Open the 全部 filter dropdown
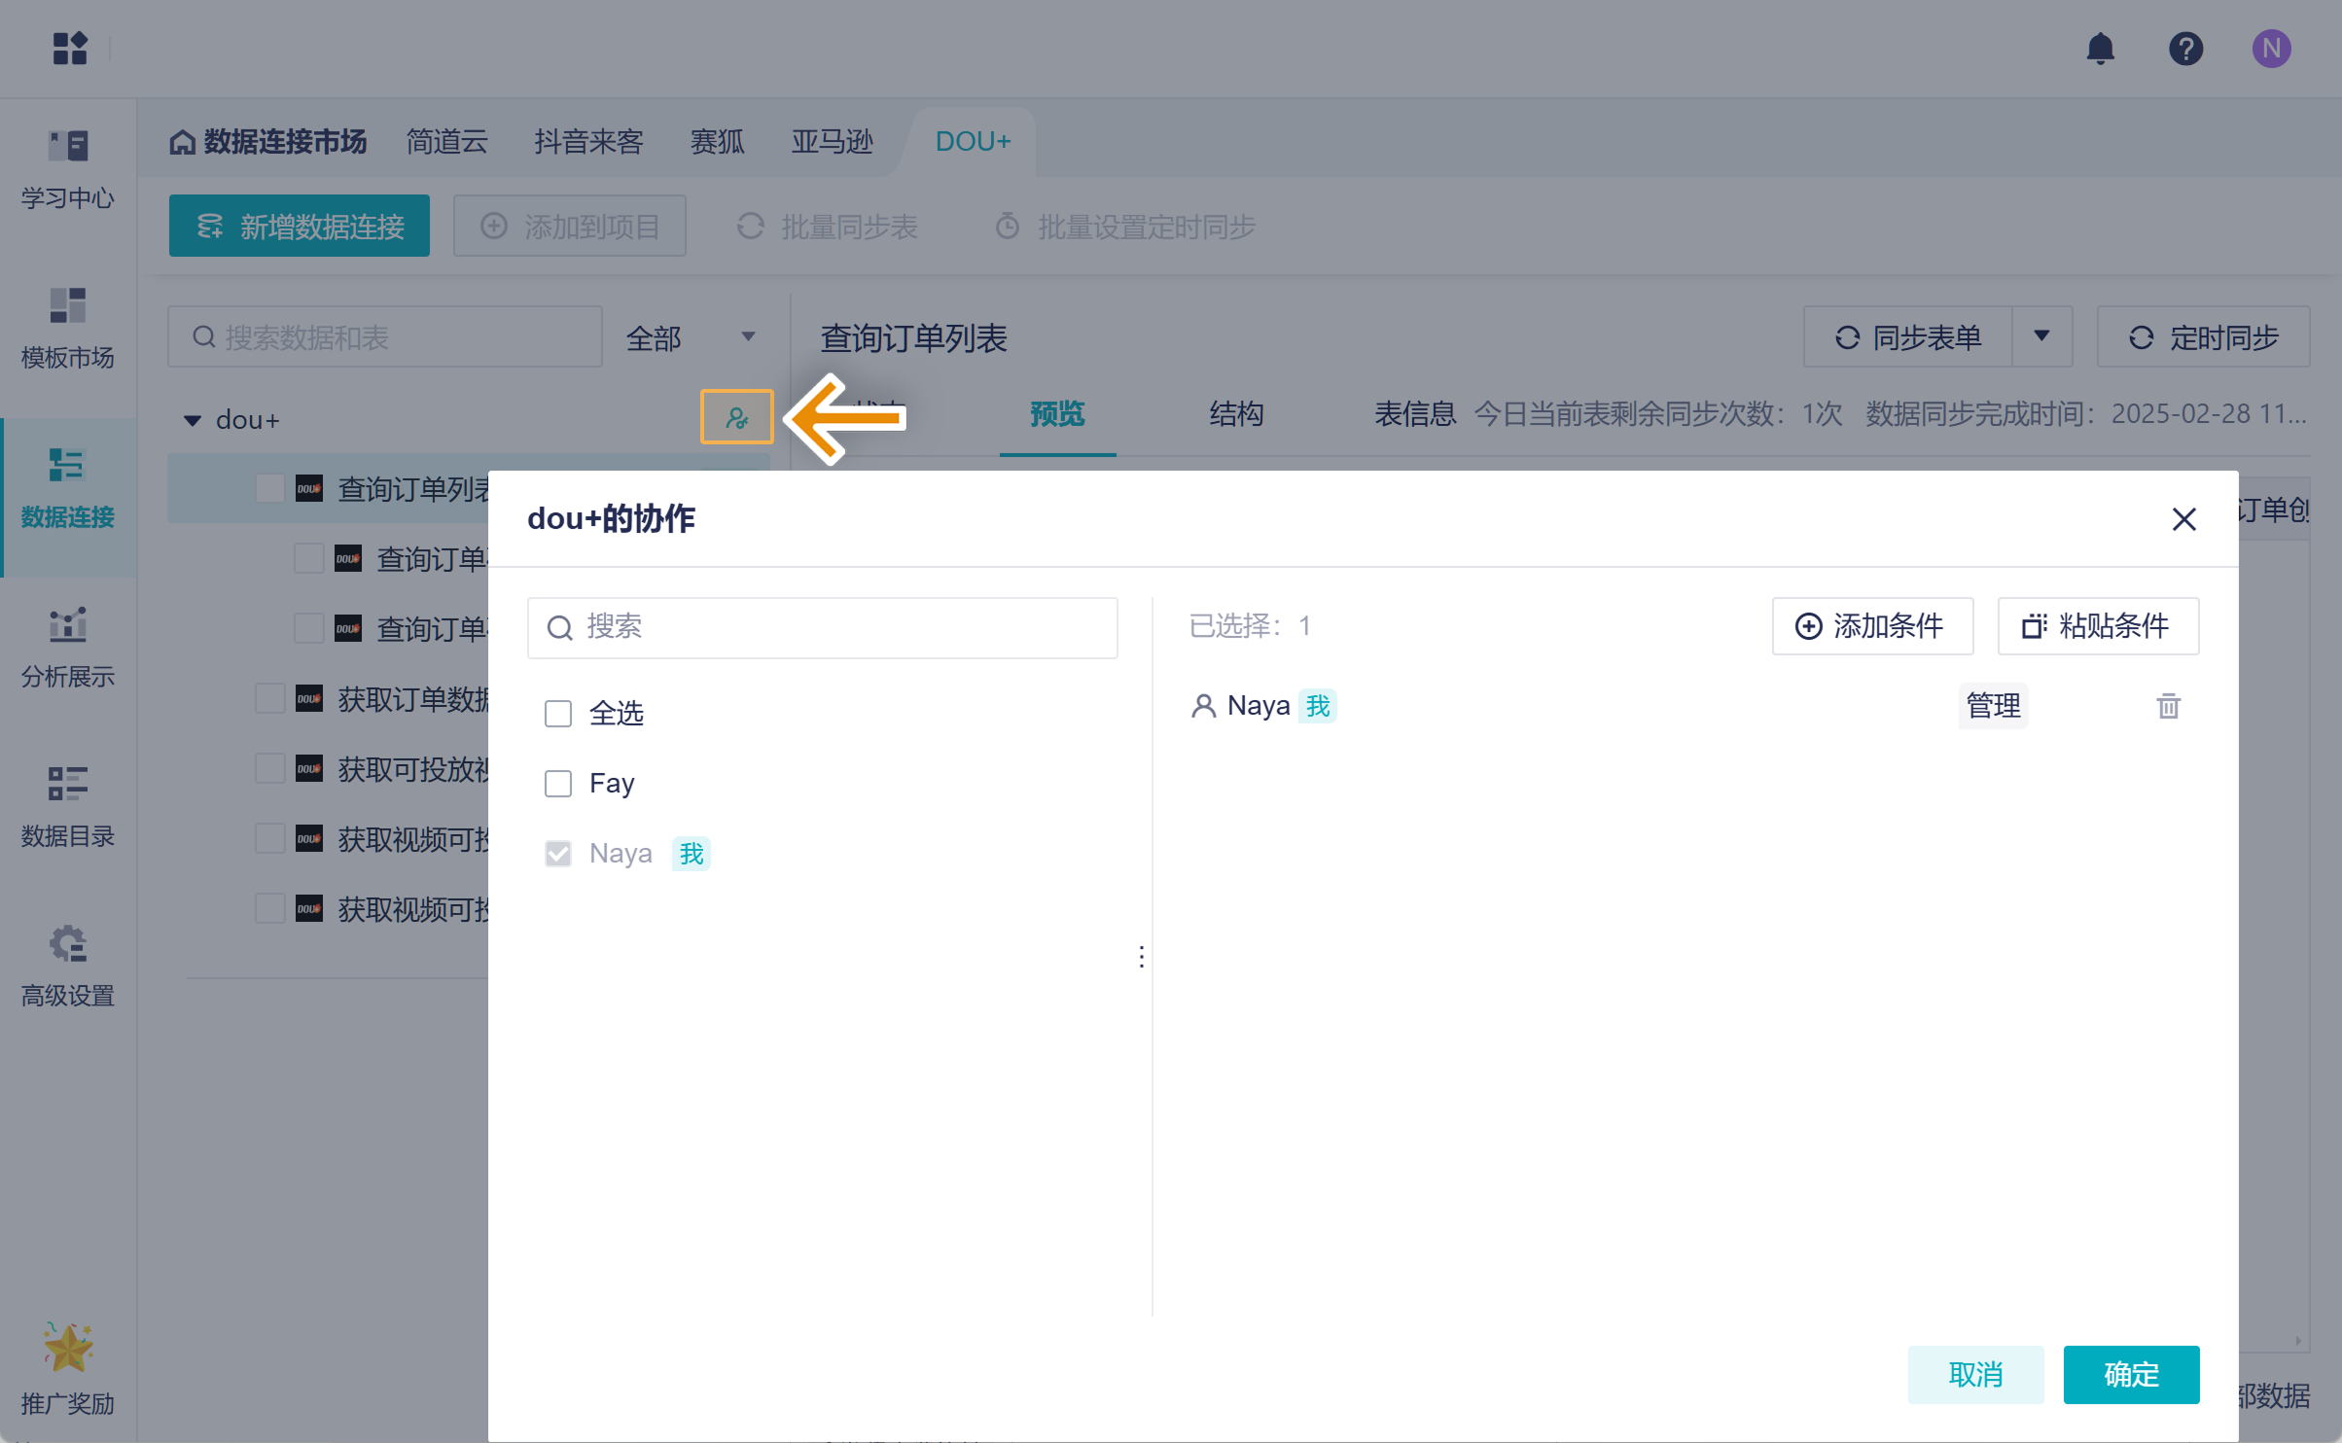The image size is (2342, 1443). (x=691, y=337)
